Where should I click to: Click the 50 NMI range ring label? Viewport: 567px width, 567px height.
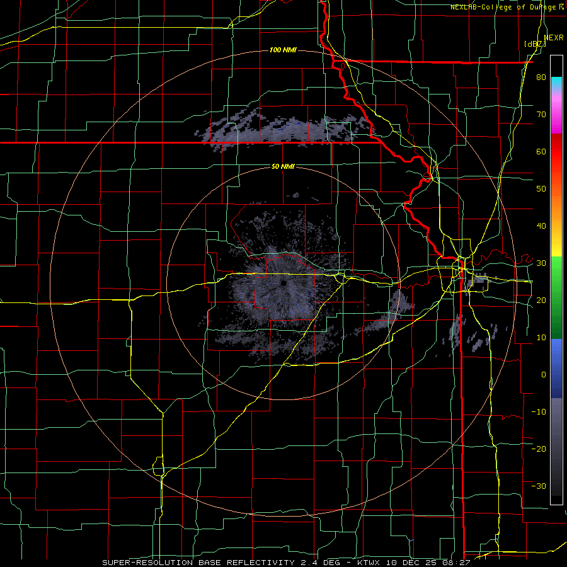coord(283,167)
